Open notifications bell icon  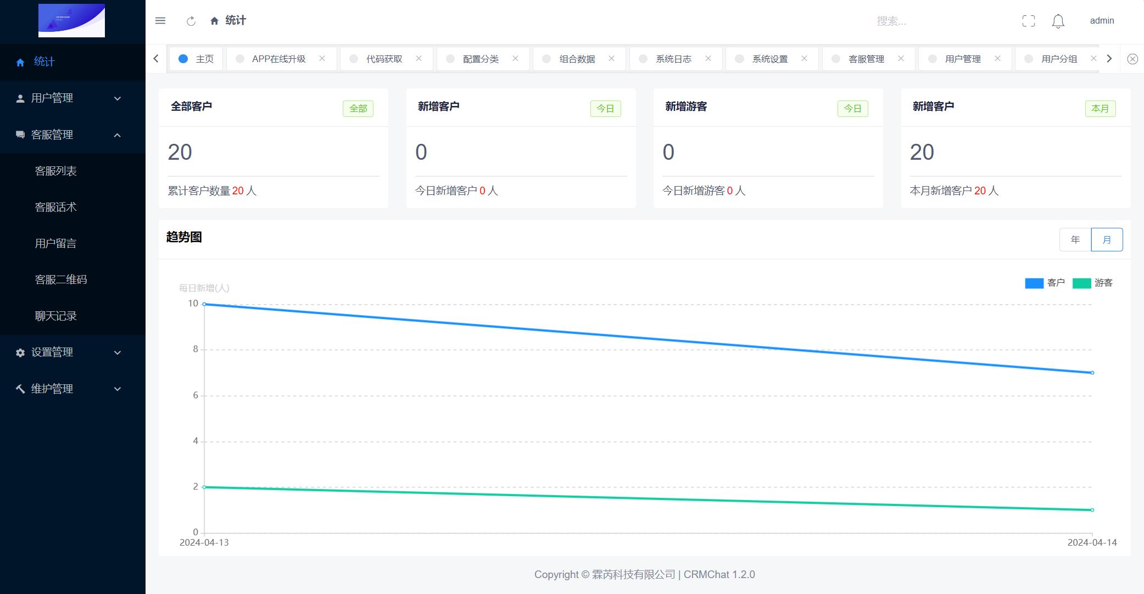coord(1058,21)
